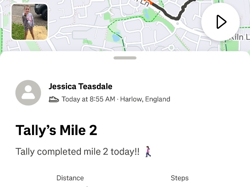Select the Steps stat label

coord(180,178)
